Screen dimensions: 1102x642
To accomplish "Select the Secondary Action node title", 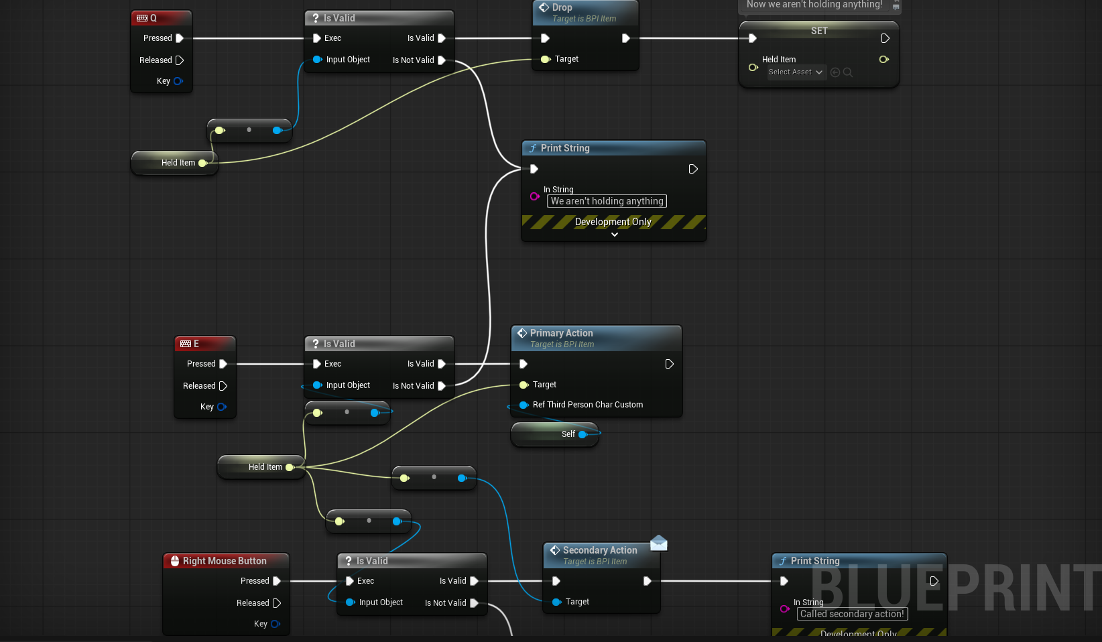I will (x=600, y=550).
